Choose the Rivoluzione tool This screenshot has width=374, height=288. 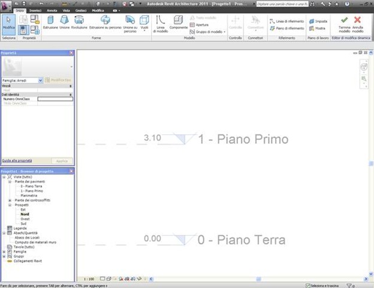coord(79,23)
